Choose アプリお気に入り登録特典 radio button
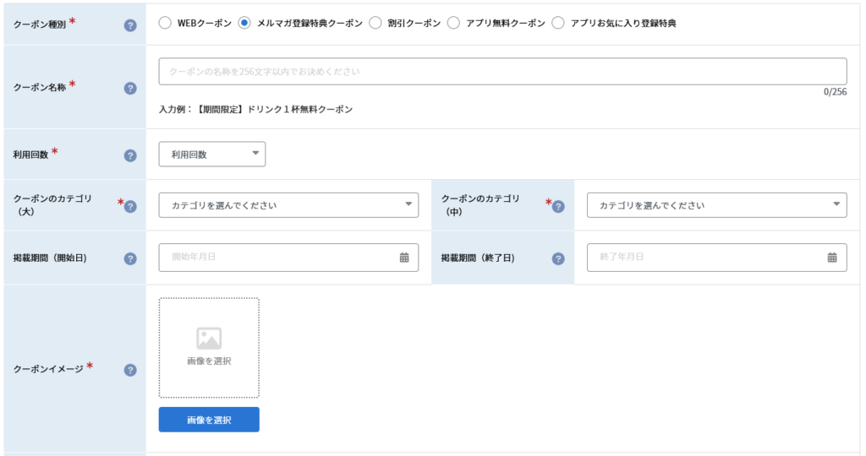 [x=558, y=23]
